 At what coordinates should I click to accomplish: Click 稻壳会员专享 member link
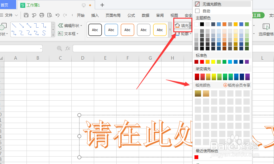(237, 85)
